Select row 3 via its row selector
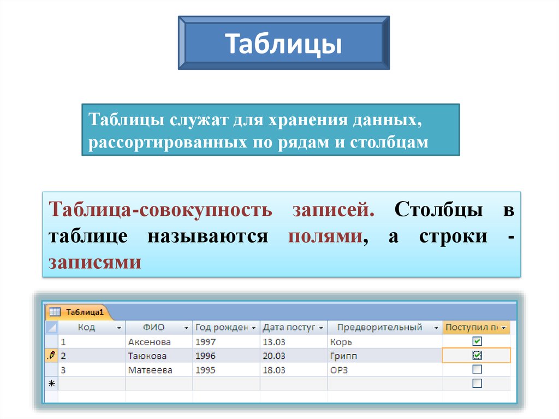 click(51, 370)
